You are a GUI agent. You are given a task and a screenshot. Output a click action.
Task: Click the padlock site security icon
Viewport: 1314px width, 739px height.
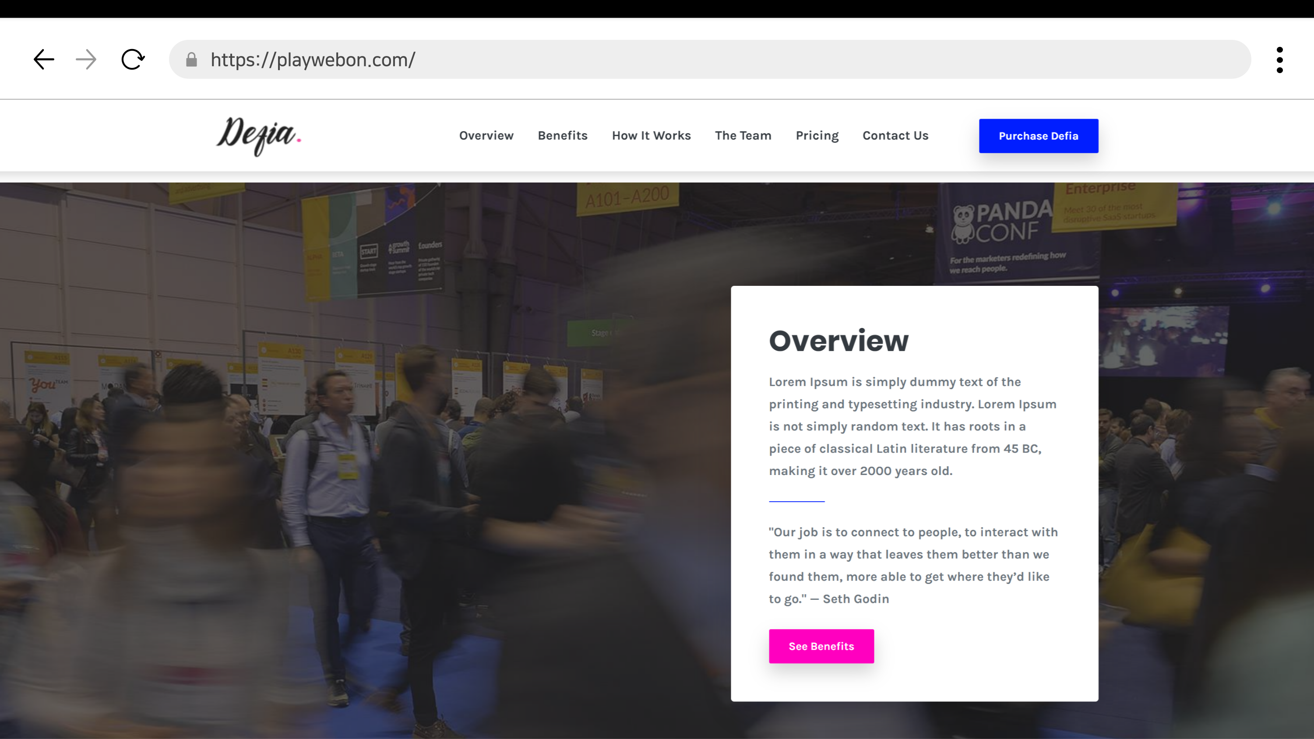point(191,60)
